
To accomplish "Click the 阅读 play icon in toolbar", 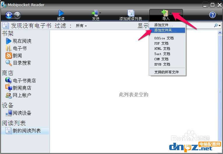I will [61, 13].
